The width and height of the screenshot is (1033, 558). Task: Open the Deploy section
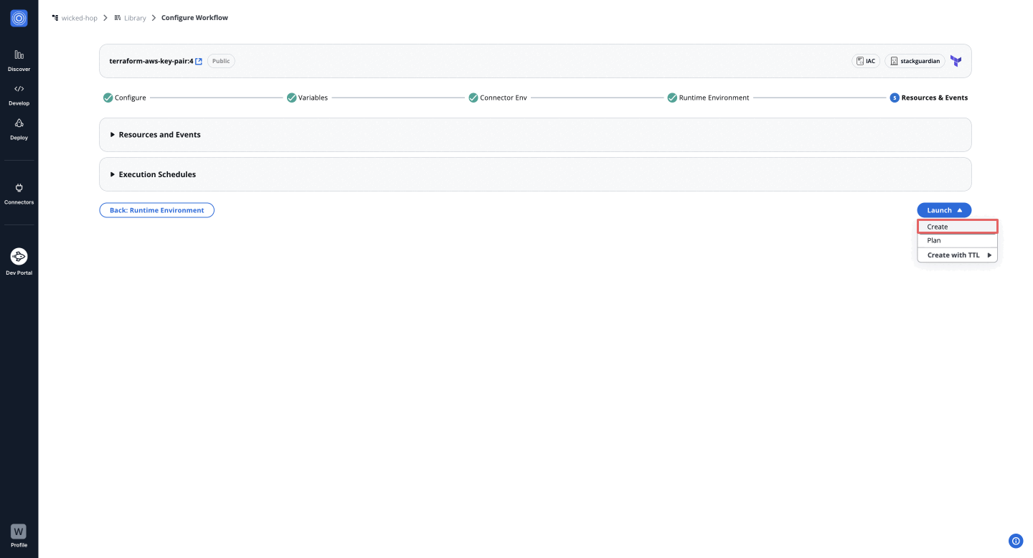tap(19, 128)
